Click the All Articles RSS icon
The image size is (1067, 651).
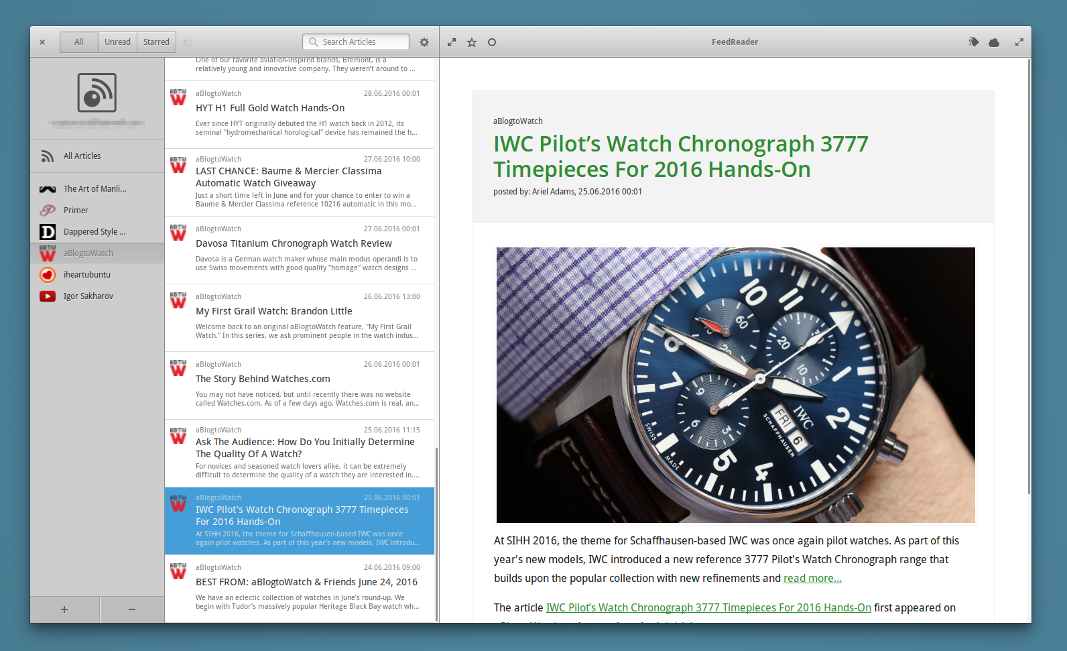48,156
